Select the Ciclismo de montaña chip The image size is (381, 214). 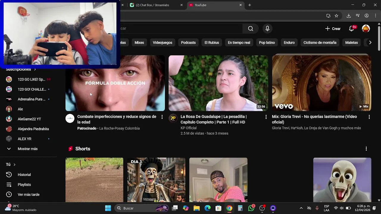(320, 43)
